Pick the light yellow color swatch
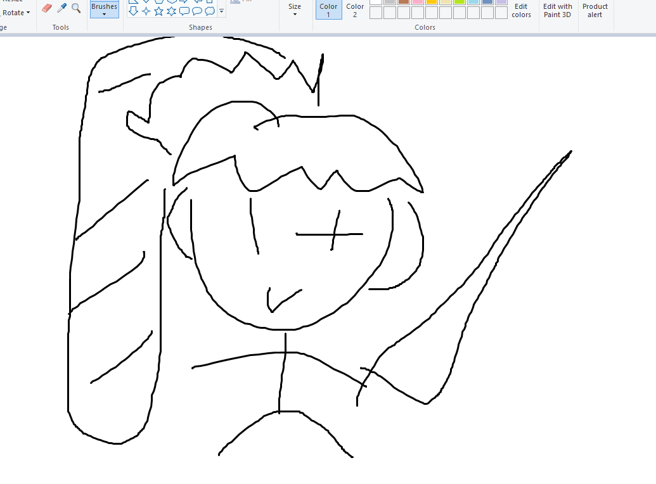Viewport: 656px width, 484px height. click(446, 2)
